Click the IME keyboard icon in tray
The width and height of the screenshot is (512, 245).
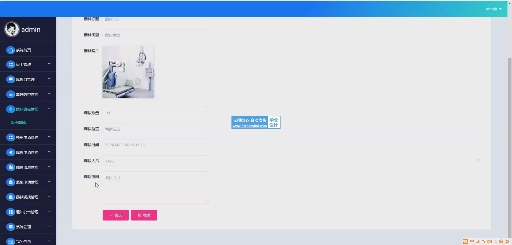click(490, 242)
